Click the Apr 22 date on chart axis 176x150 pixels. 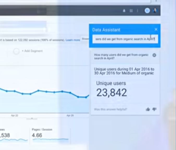click(x=14, y=115)
